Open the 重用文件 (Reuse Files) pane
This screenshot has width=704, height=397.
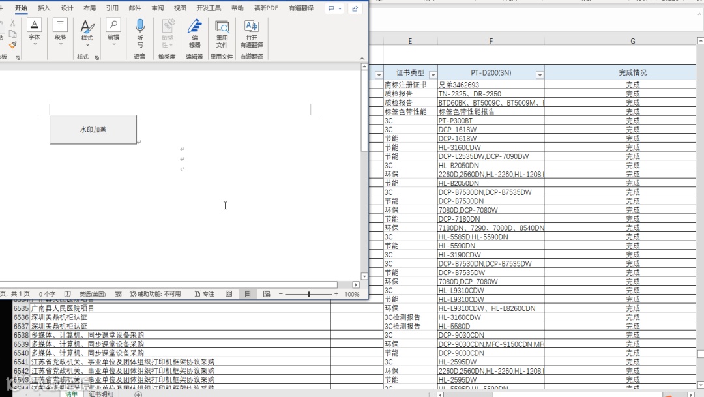pos(222,33)
